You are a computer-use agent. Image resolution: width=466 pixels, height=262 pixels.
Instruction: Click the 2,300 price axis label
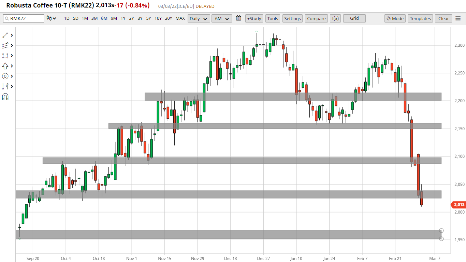(459, 45)
